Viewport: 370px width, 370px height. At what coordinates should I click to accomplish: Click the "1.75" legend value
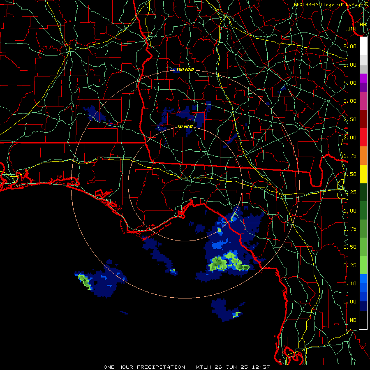tap(350, 156)
